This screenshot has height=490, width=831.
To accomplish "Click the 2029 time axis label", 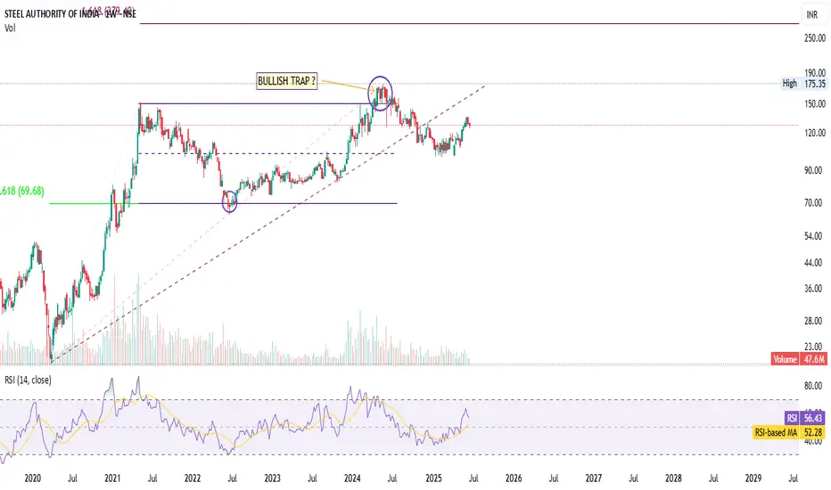I will click(x=753, y=478).
